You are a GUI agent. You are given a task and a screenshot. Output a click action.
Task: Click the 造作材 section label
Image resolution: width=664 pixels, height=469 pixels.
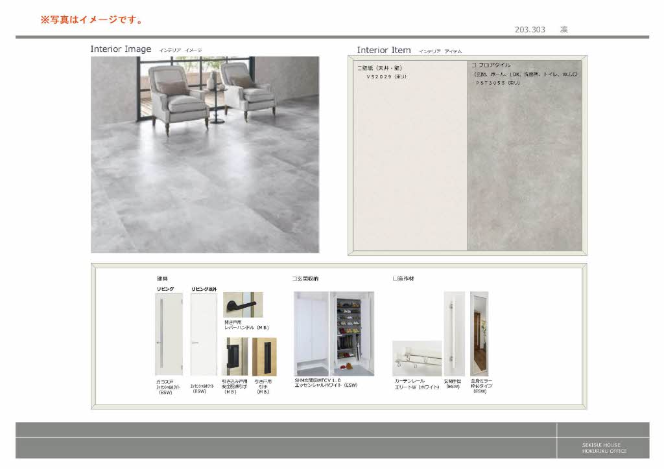coord(404,279)
